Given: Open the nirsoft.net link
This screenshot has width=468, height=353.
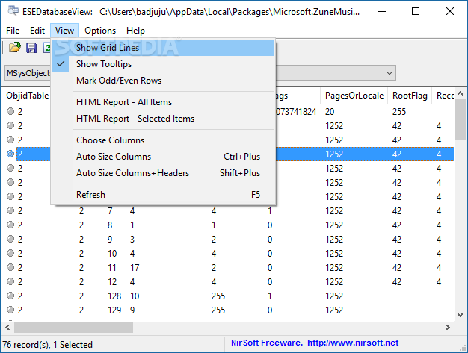Looking at the screenshot, I should click(353, 343).
